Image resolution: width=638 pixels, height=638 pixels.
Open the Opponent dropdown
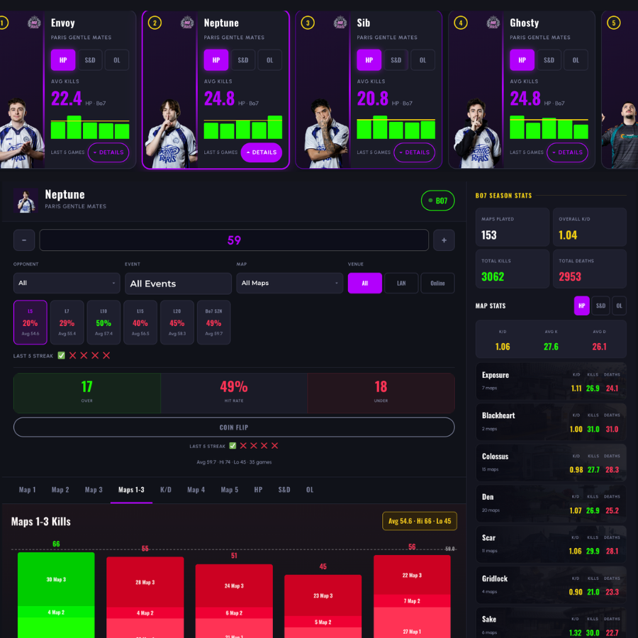[x=67, y=283]
